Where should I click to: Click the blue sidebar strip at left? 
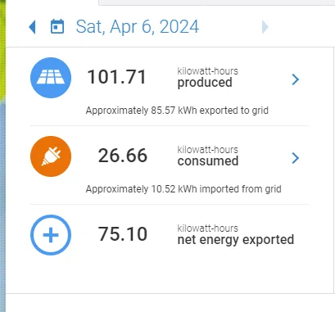tap(2, 207)
